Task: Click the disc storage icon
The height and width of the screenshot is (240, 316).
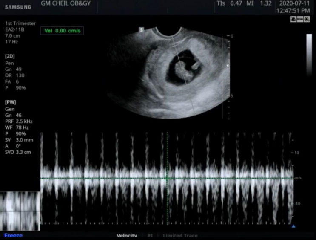Action: click(307, 19)
